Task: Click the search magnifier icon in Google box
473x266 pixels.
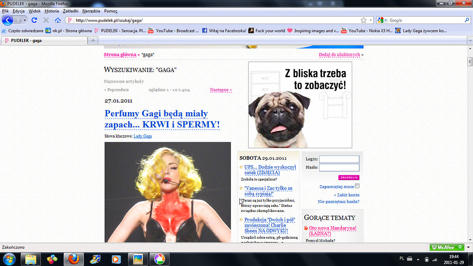Action: [x=467, y=20]
